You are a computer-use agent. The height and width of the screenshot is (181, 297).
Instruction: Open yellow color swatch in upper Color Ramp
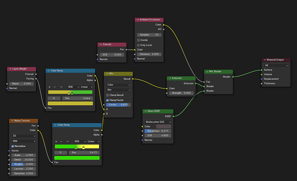click(70, 103)
